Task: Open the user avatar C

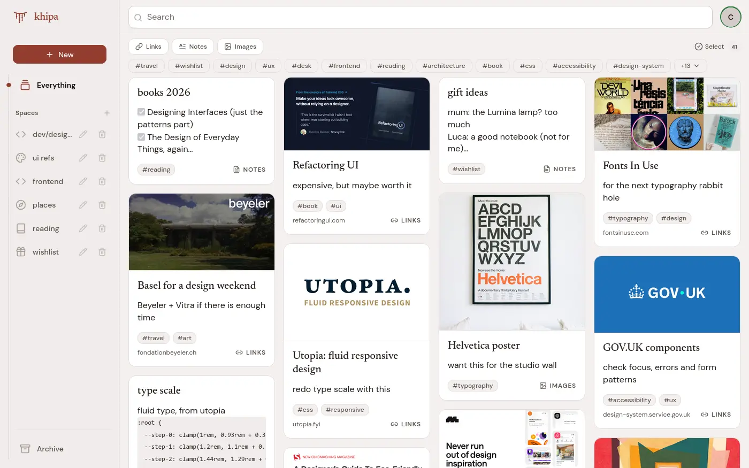Action: click(730, 17)
